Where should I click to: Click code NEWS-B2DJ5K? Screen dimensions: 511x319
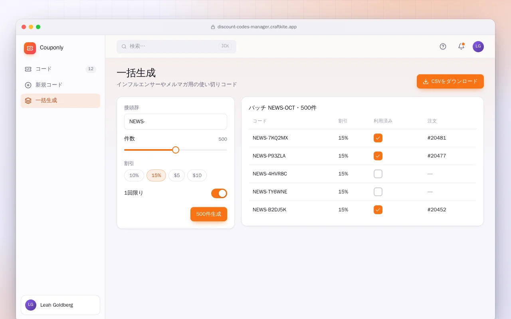(269, 210)
